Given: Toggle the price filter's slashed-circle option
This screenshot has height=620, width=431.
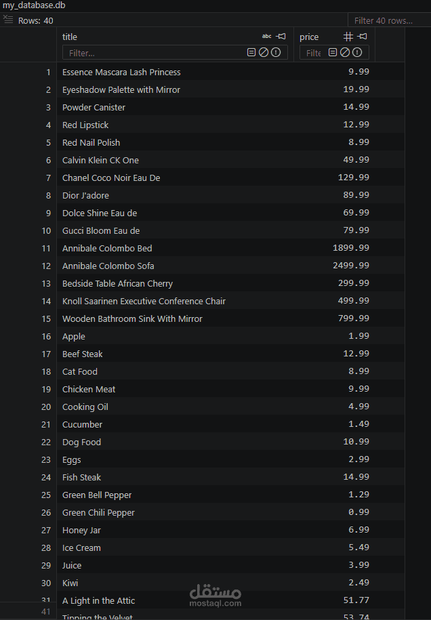Looking at the screenshot, I should pyautogui.click(x=345, y=52).
